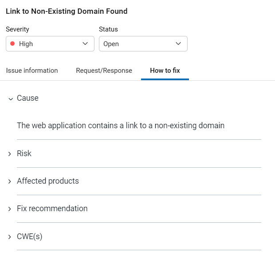
Task: Click the chevron beside Fix recommendation
Action: [x=10, y=209]
